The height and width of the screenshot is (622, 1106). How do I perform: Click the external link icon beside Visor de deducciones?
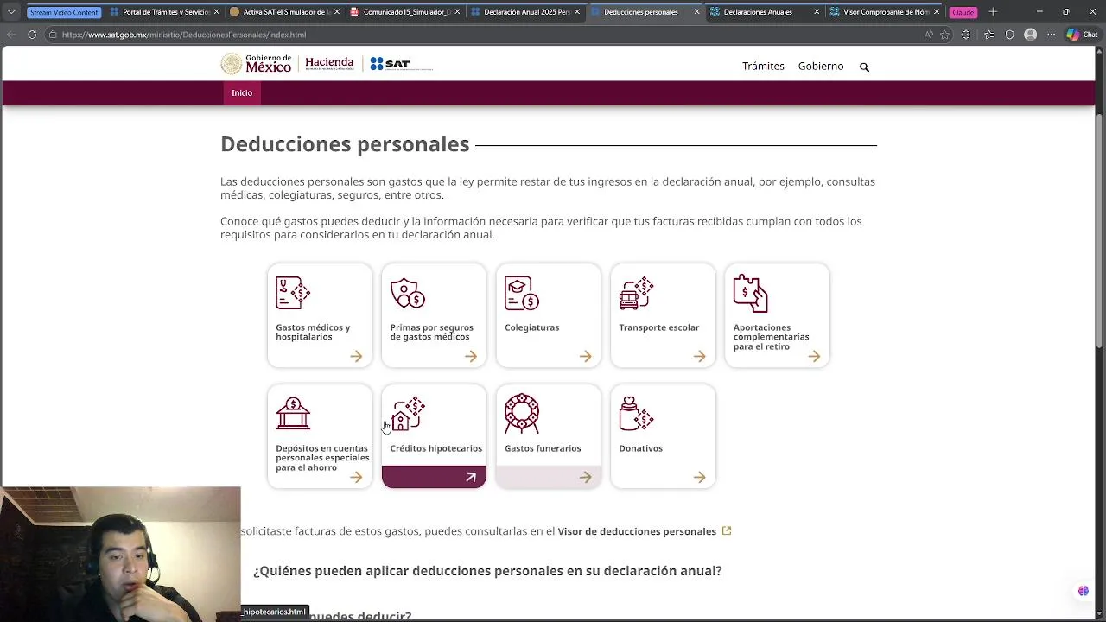[x=727, y=530]
